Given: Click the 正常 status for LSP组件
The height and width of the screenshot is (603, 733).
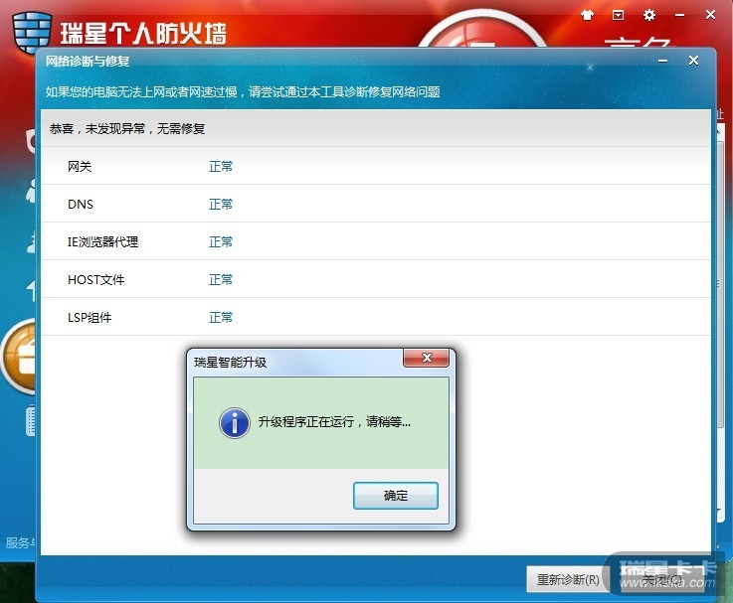Looking at the screenshot, I should click(x=221, y=318).
